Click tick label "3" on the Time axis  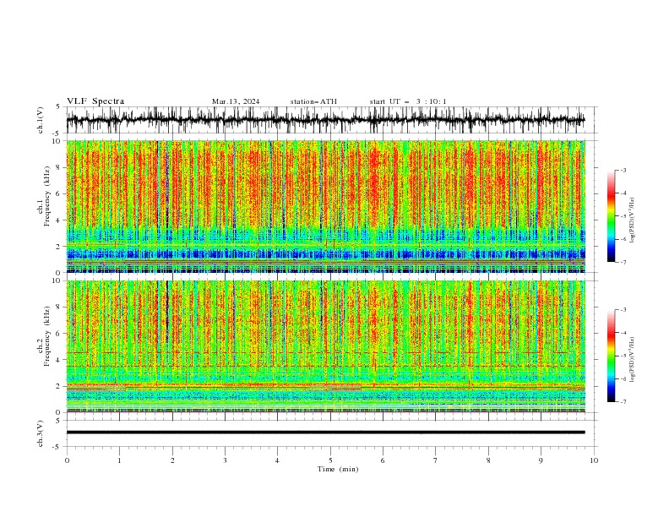click(225, 460)
